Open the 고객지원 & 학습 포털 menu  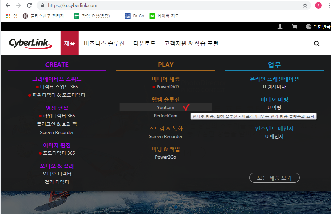click(x=191, y=43)
